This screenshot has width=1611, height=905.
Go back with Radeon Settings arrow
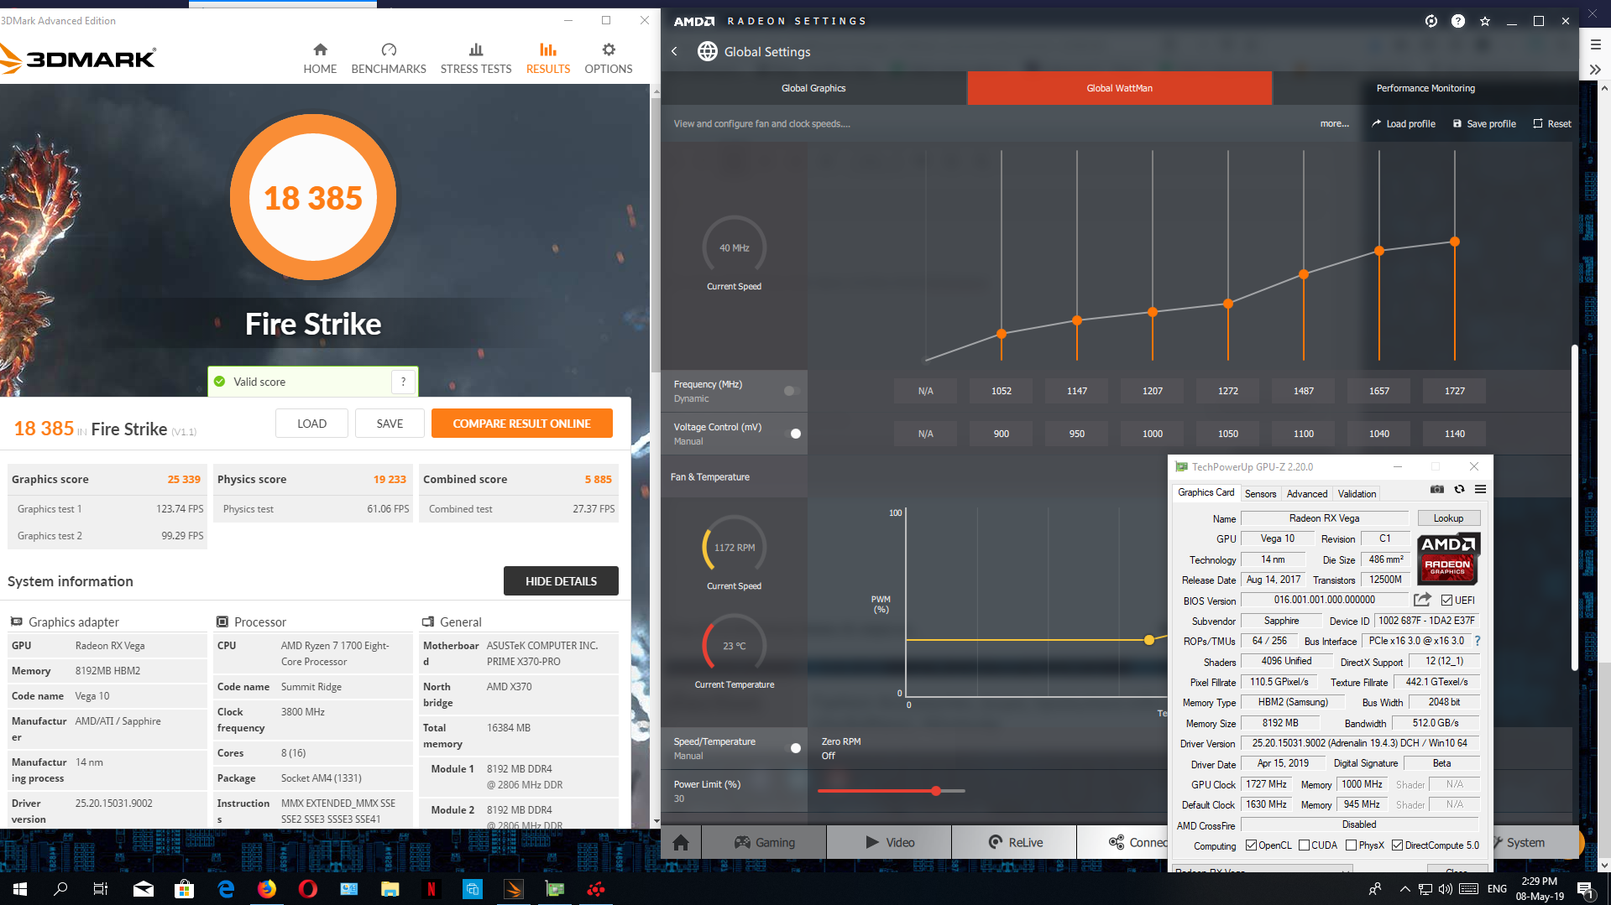[674, 52]
